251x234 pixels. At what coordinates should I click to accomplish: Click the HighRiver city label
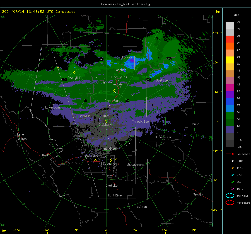click(116, 195)
